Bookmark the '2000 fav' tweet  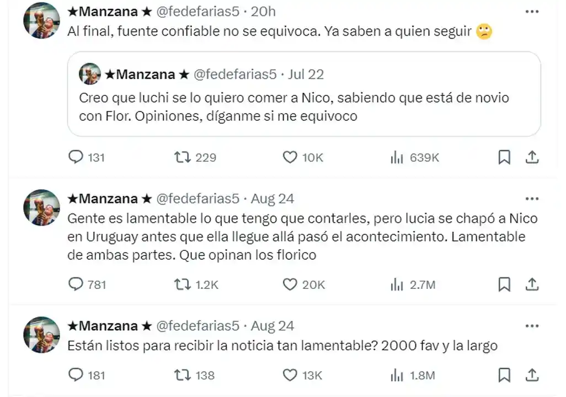(x=504, y=375)
